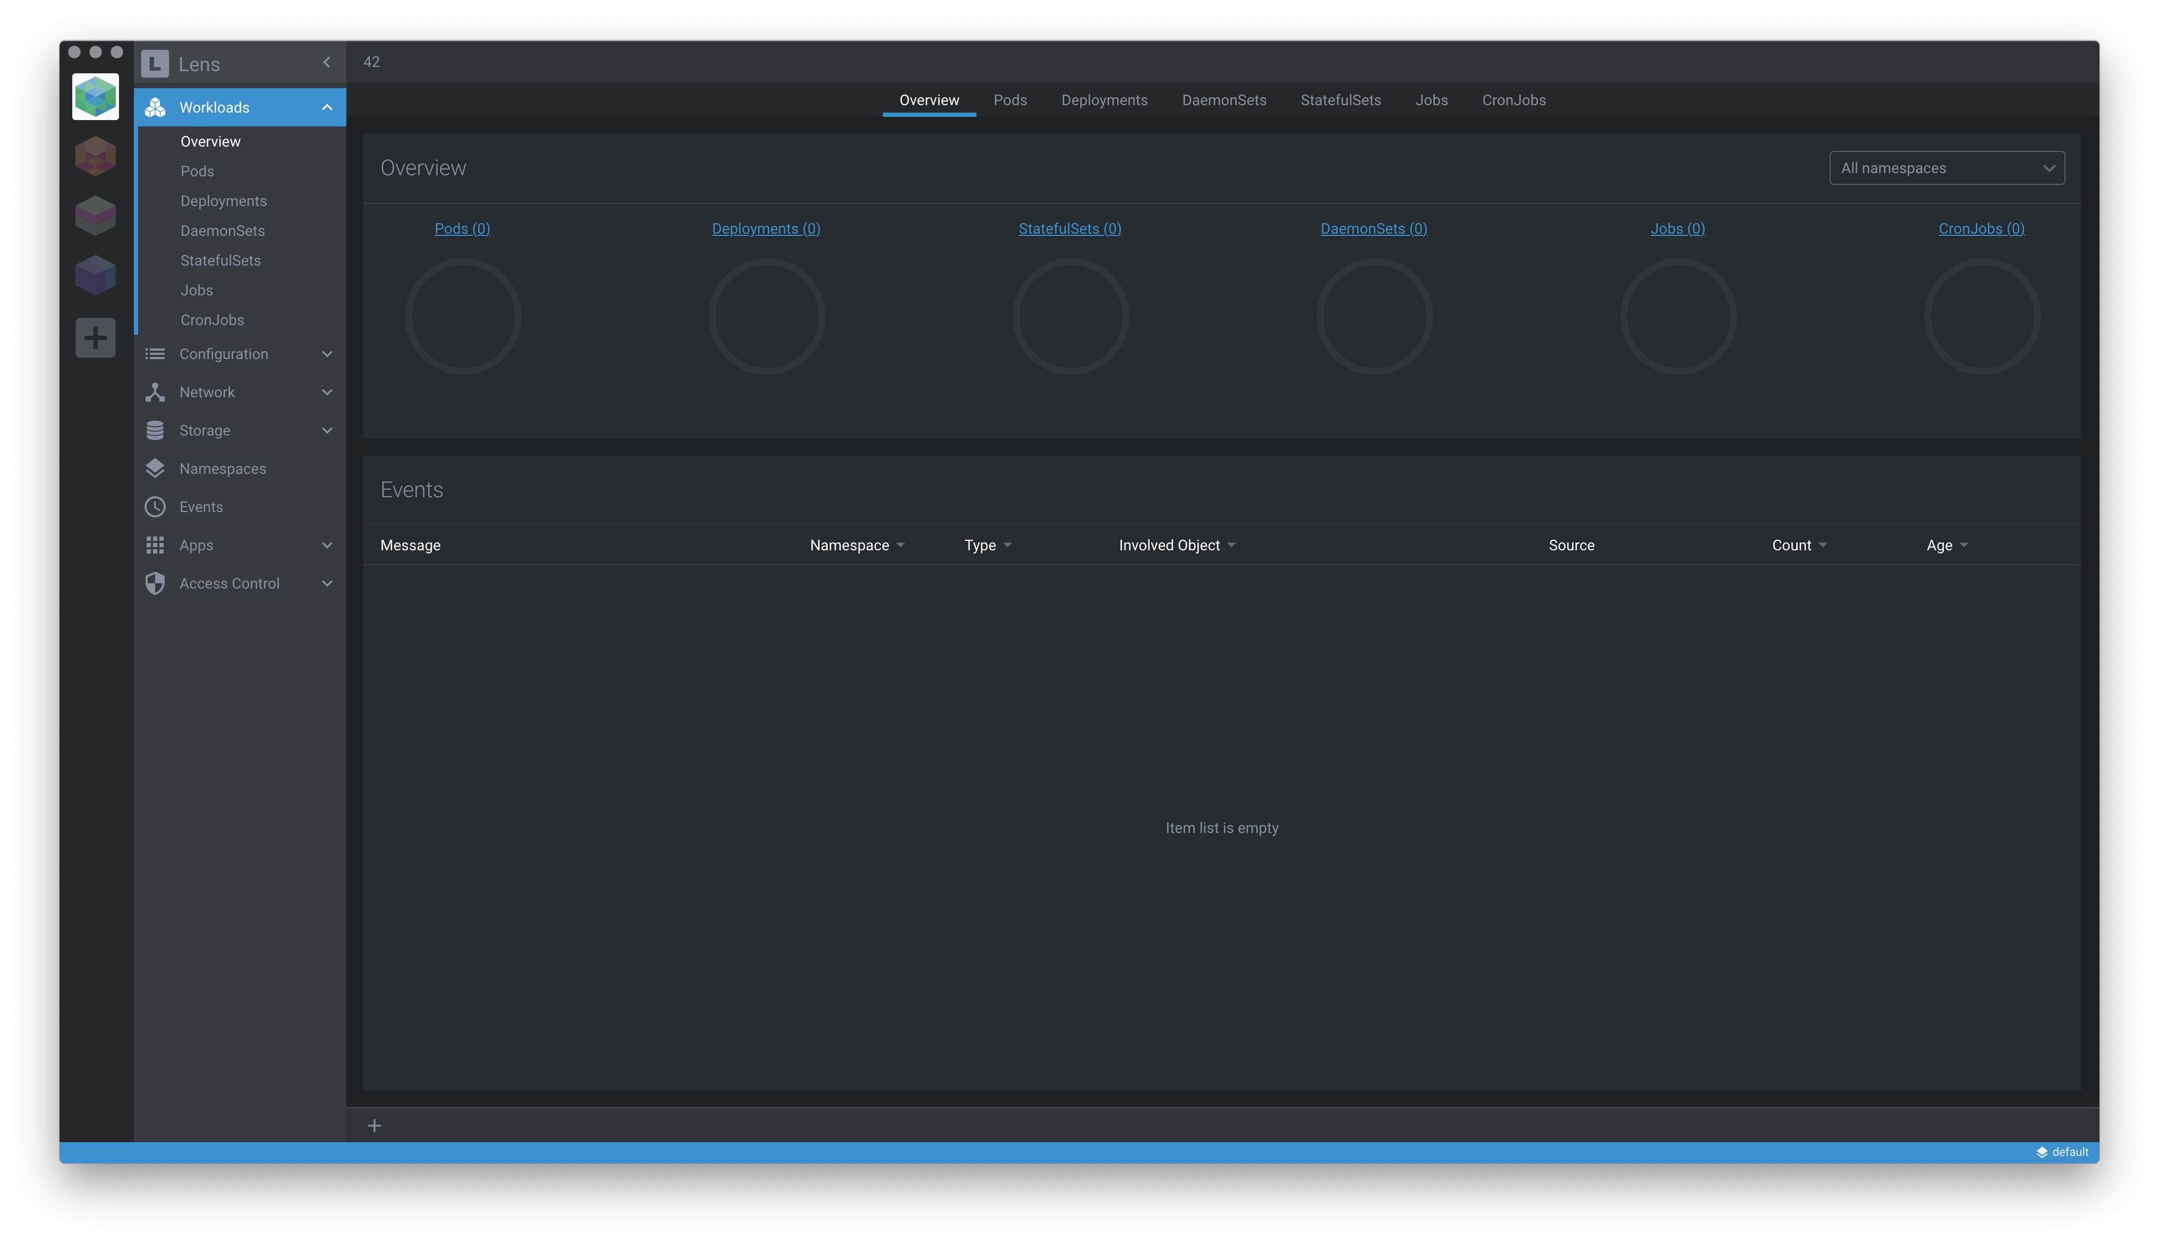Click the add cluster plus button
Viewport: 2159px width, 1242px height.
click(96, 338)
